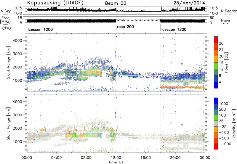Click the "04:00" time tick label
This screenshot has height=164, width=237.
pyautogui.click(x=56, y=158)
